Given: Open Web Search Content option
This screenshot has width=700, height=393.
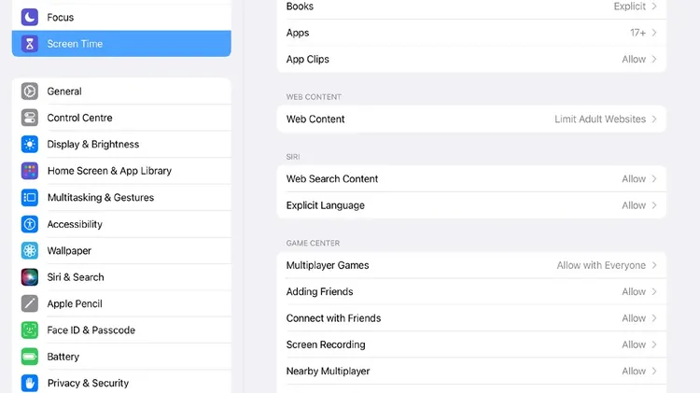Looking at the screenshot, I should click(471, 179).
